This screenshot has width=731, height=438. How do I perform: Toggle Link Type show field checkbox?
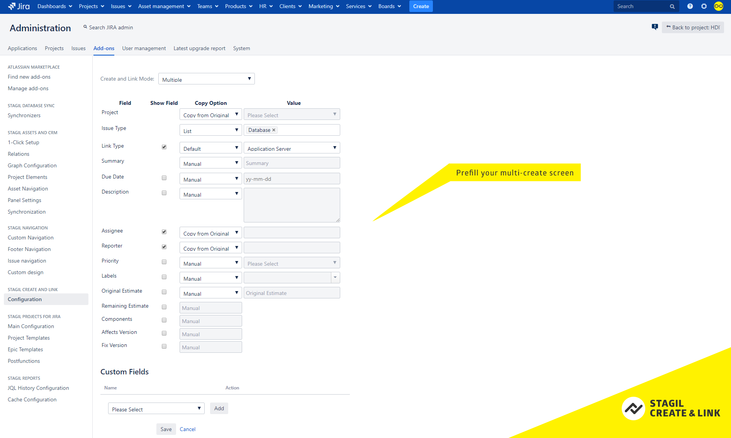[x=164, y=147]
